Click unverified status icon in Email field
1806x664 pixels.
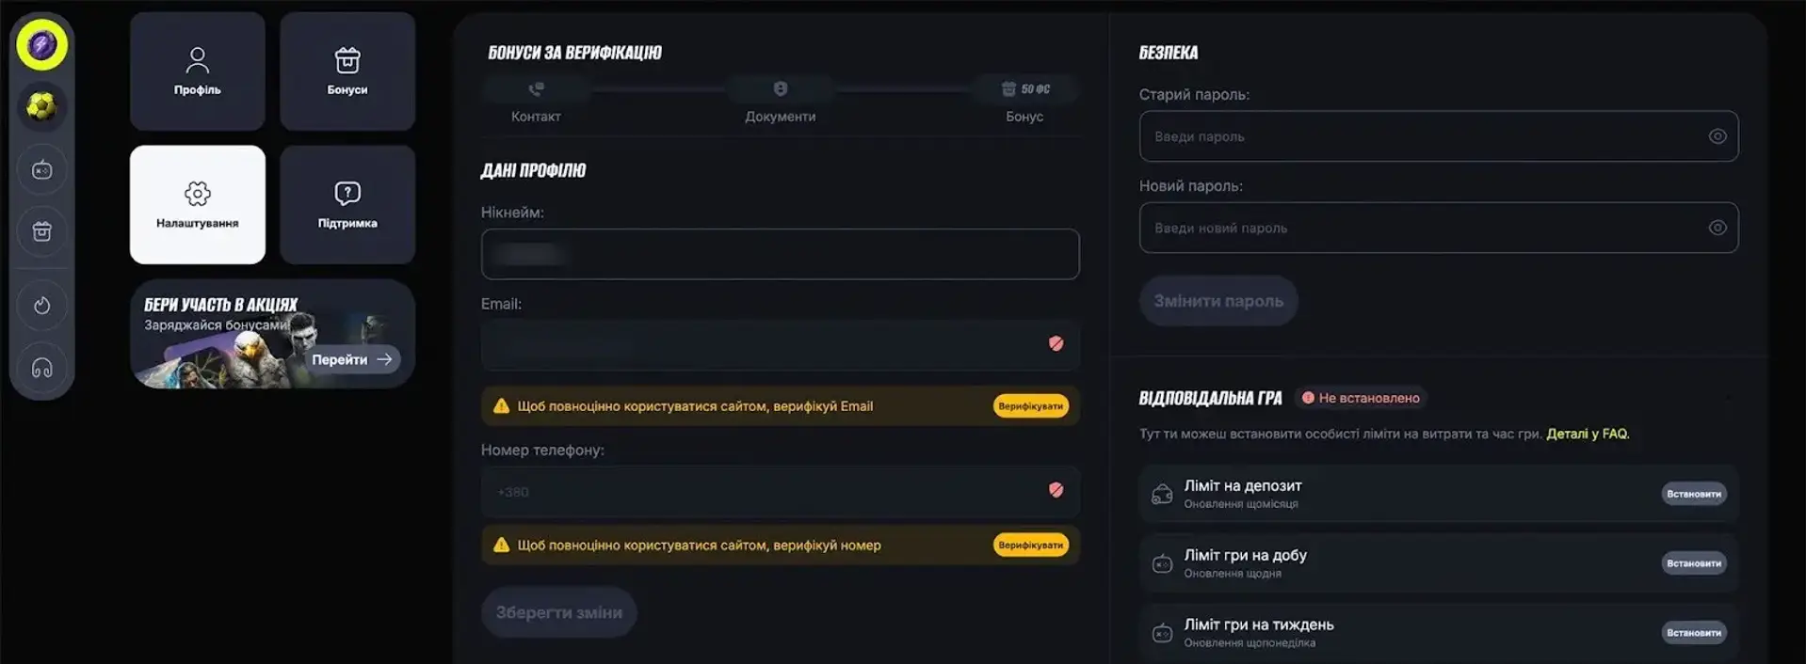click(1056, 344)
